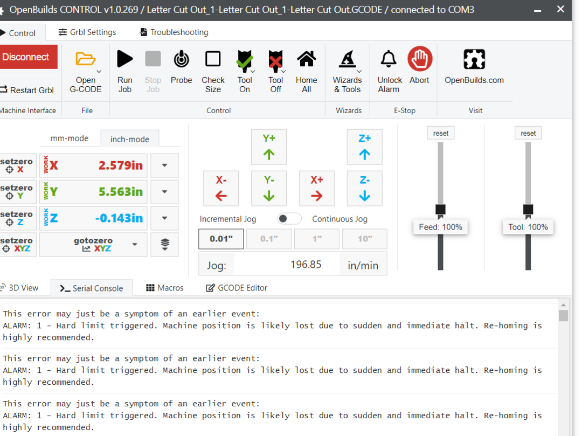
Task: Click Unlock Alarm bell icon
Action: pos(389,59)
